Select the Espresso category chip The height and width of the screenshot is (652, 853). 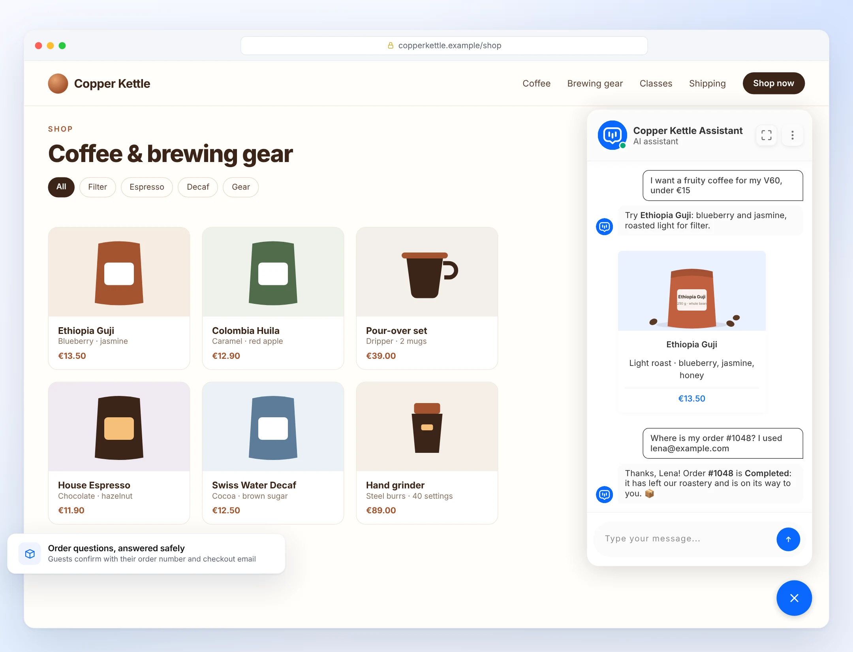point(147,187)
